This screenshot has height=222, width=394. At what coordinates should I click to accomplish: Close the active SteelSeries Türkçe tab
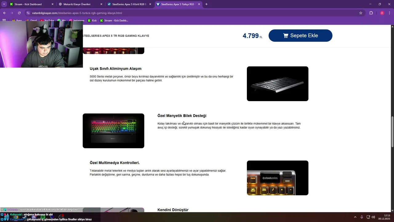[199, 4]
